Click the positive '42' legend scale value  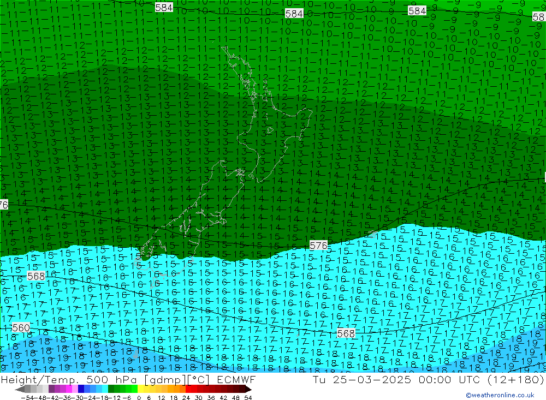click(x=223, y=398)
